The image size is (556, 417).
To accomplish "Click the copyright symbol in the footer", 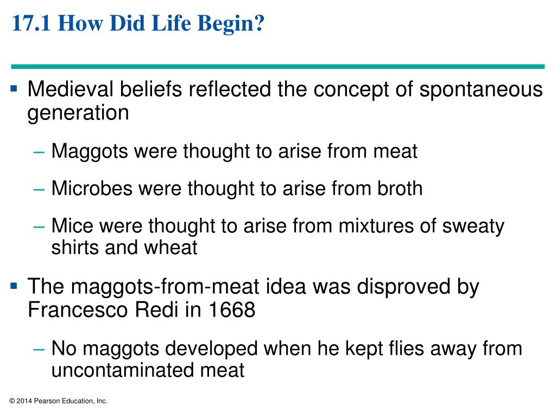I will (12, 401).
